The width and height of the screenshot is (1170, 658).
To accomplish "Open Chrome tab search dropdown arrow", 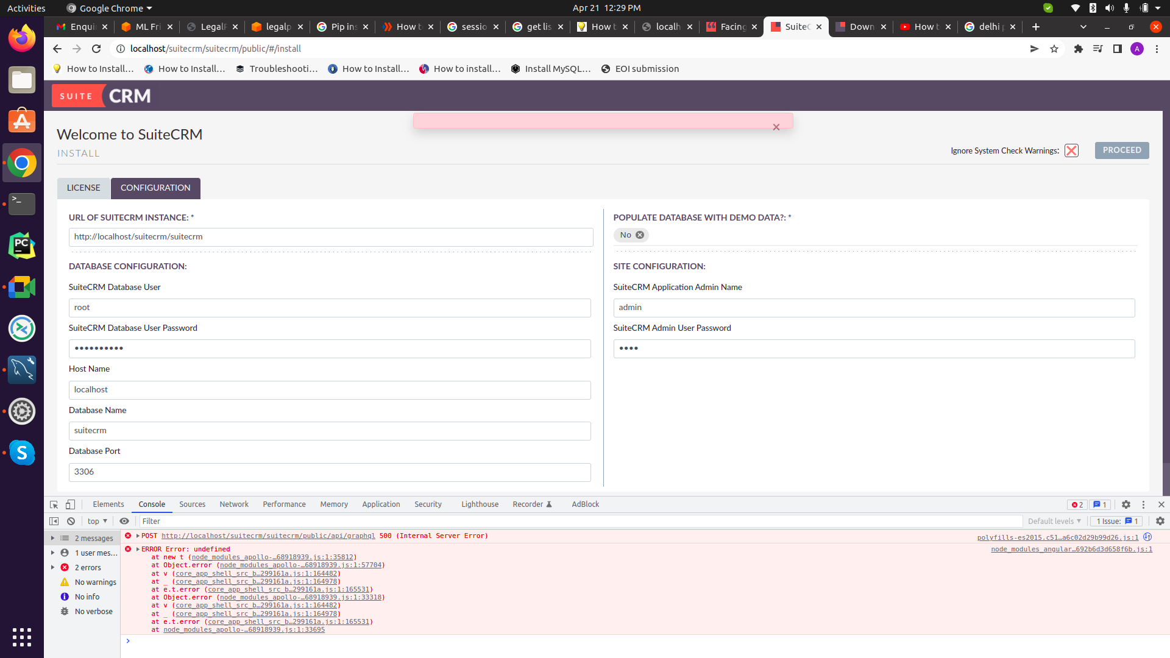I will pos(1083,27).
